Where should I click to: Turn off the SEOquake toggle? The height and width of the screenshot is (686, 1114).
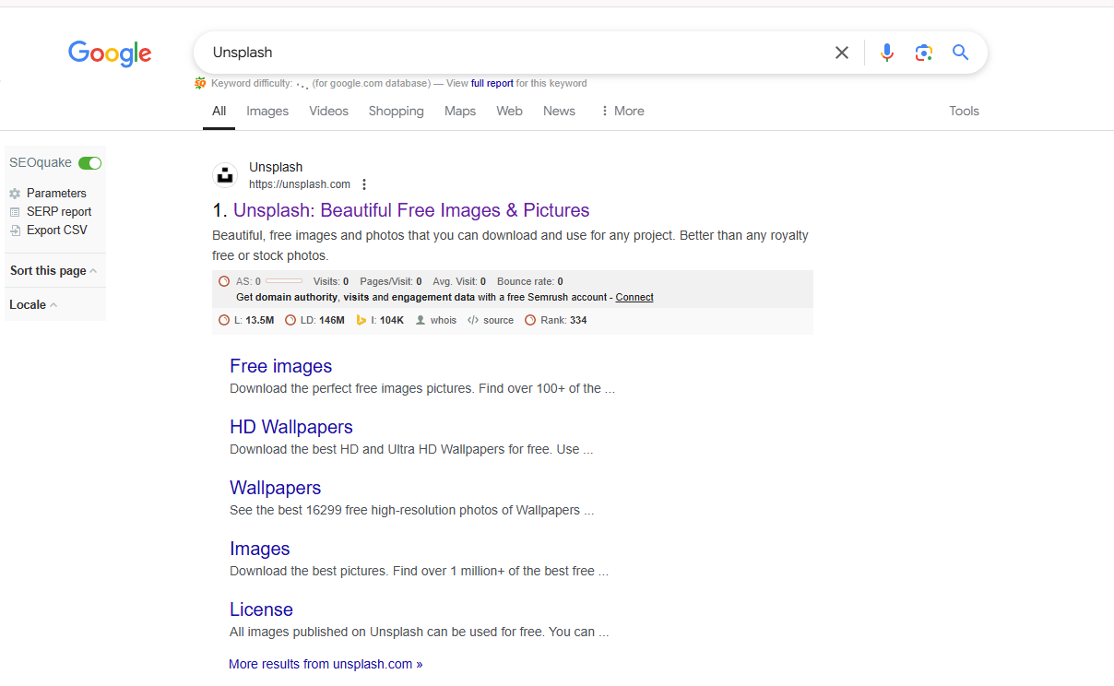click(89, 163)
